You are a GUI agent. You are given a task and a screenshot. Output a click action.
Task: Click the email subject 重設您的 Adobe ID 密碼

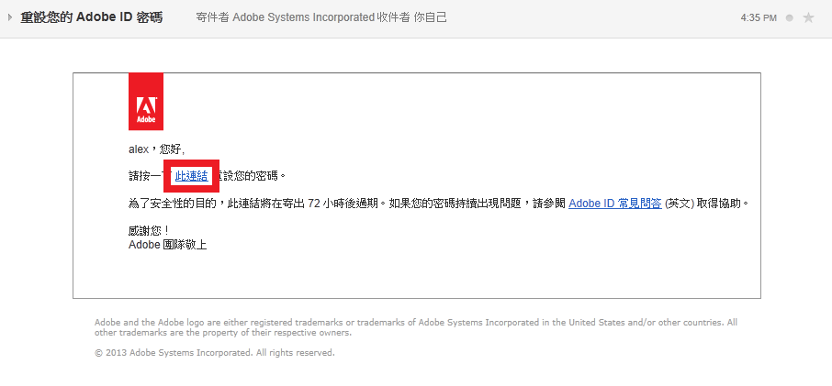[92, 17]
